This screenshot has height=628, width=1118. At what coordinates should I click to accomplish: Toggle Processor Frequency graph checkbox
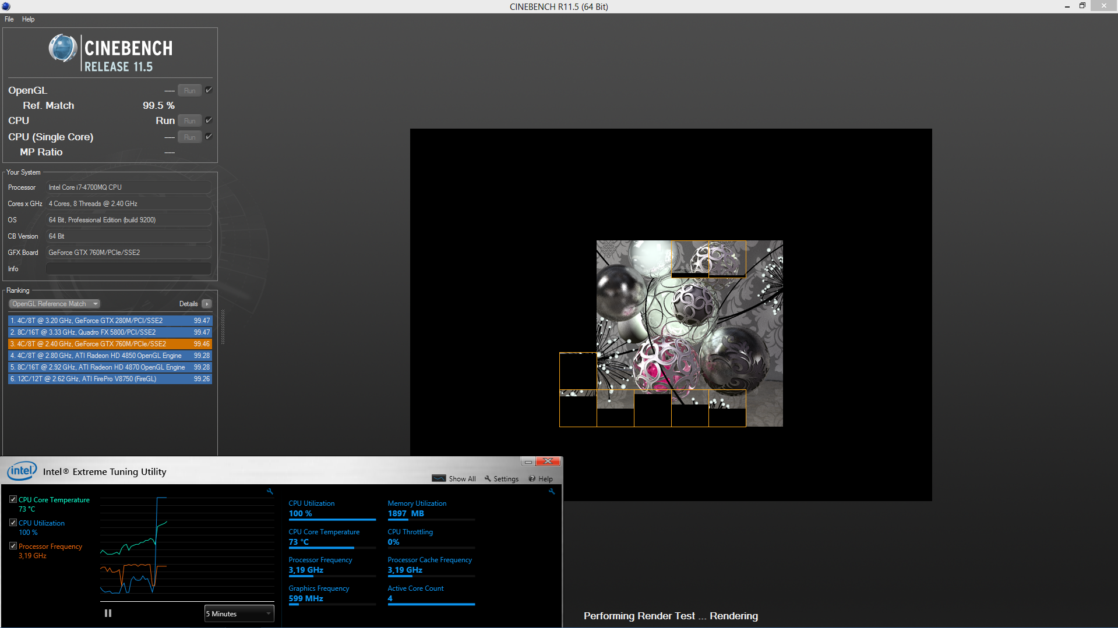(x=13, y=546)
